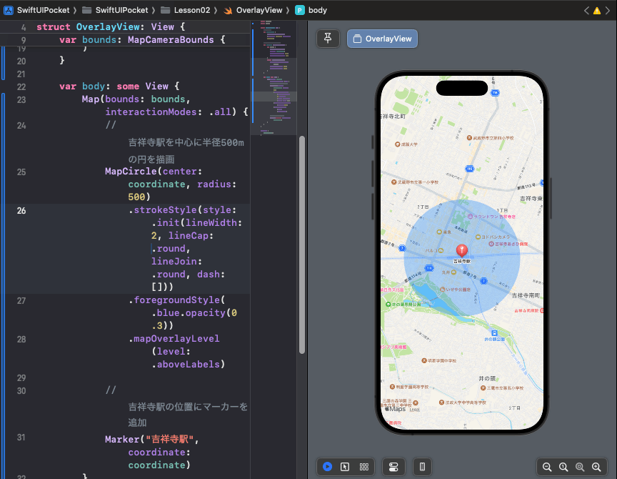Click '吉祥寺南町' label on the map
The width and height of the screenshot is (617, 479).
(526, 295)
